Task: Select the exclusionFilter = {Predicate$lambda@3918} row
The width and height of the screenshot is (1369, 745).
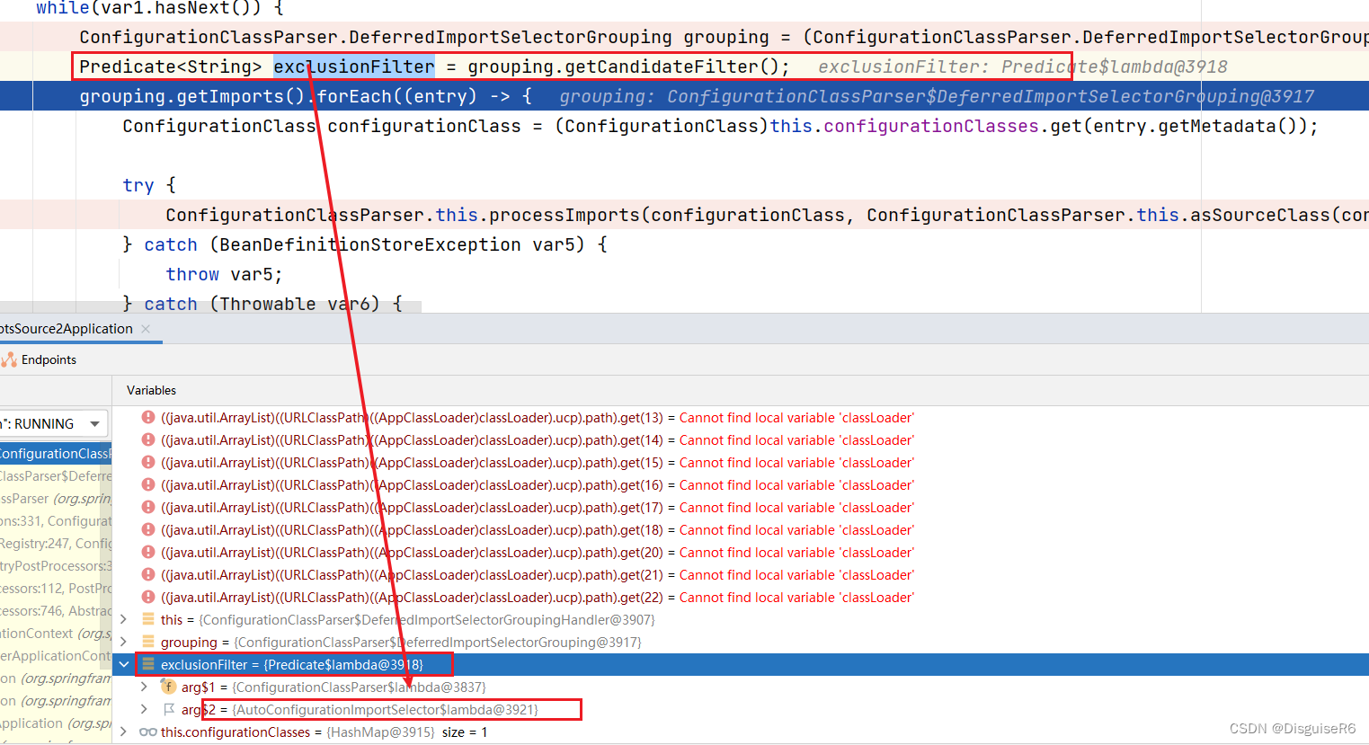Action: (742, 664)
